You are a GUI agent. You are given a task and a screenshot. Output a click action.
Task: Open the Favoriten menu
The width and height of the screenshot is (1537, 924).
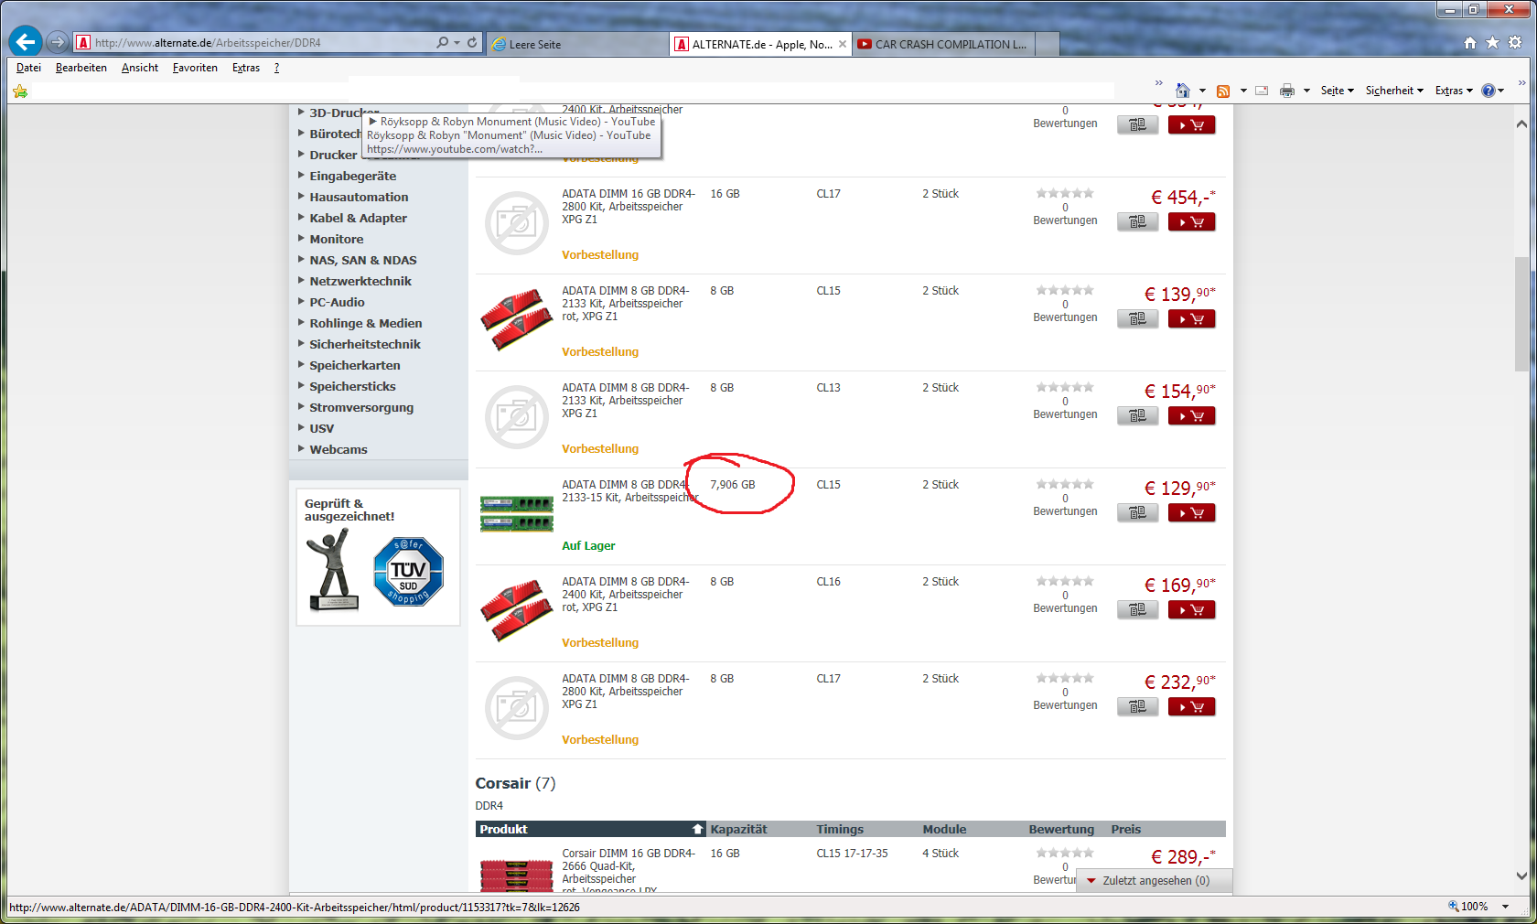click(x=195, y=68)
